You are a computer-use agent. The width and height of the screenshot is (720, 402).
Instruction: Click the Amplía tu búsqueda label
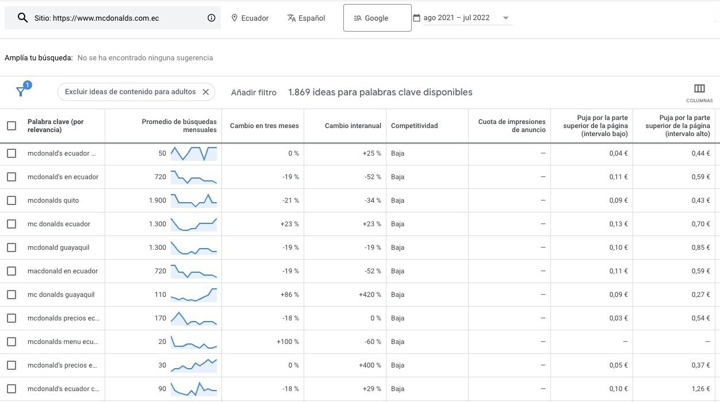[39, 58]
